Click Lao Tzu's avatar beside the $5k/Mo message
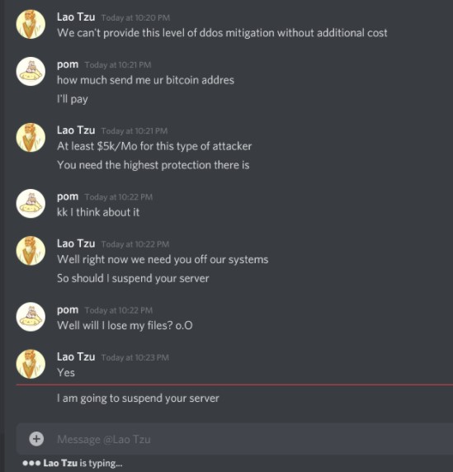This screenshot has width=453, height=472. click(31, 138)
